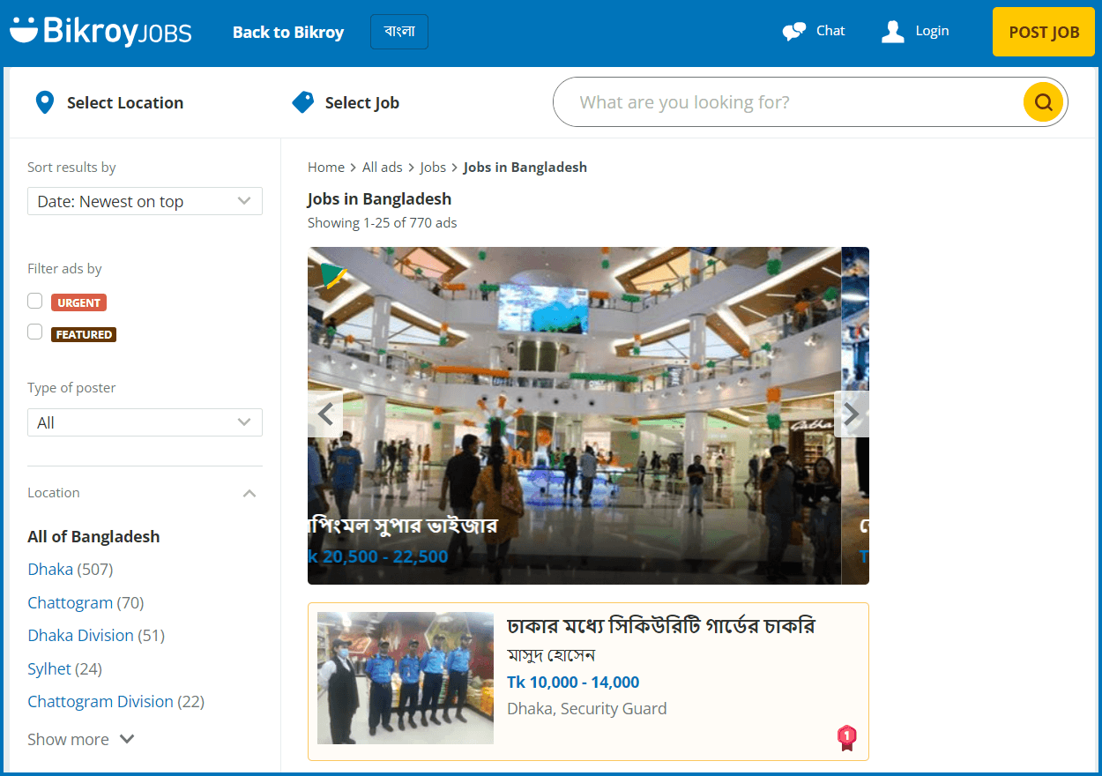Toggle the URGENT filter checkbox
The image size is (1102, 776).
click(35, 301)
